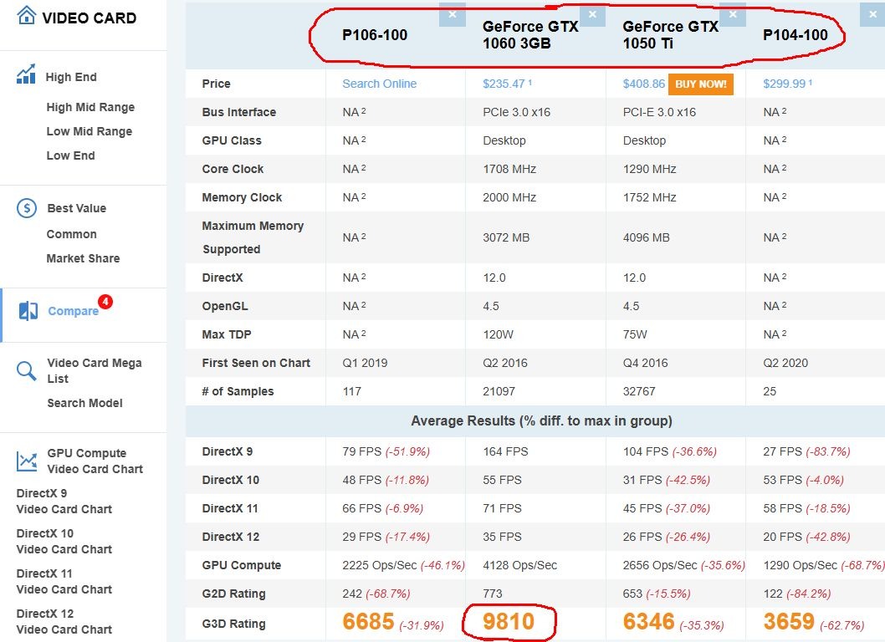
Task: Click the High End chart icon
Action: (26, 74)
